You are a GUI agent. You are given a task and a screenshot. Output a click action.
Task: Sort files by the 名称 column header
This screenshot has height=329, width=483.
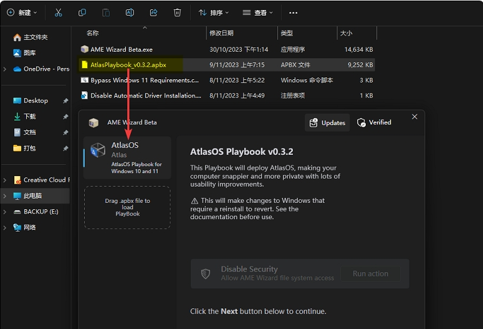click(92, 33)
